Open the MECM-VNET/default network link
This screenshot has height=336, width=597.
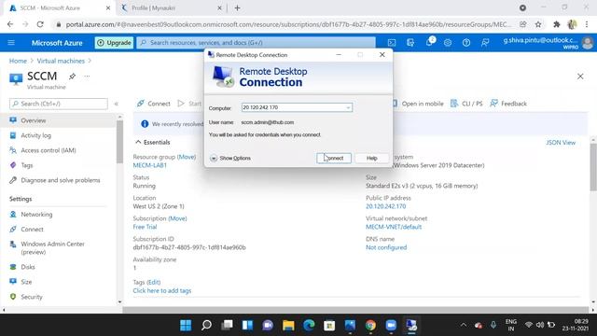[394, 227]
